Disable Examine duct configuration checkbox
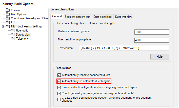This screenshot has width=179, height=108. [59, 87]
